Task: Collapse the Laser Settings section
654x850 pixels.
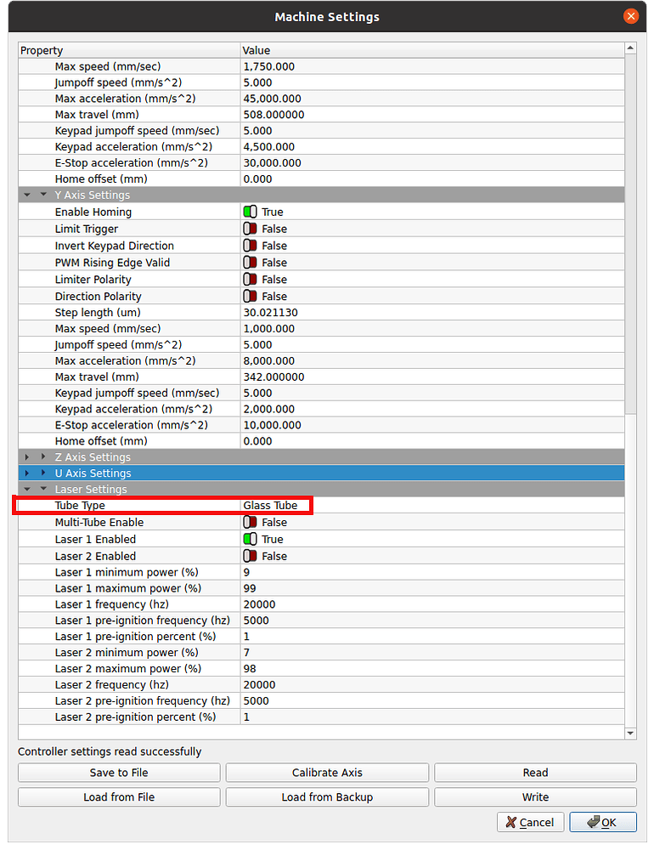Action: point(43,490)
